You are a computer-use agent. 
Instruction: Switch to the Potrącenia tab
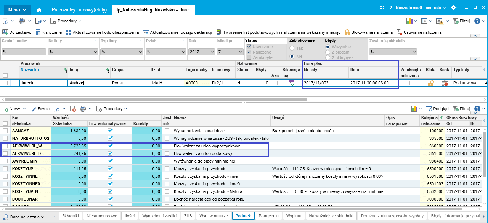(268, 216)
